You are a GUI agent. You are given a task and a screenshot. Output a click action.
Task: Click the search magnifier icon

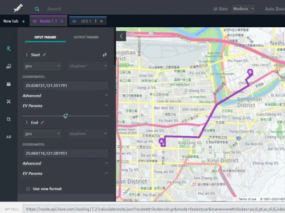(37, 9)
